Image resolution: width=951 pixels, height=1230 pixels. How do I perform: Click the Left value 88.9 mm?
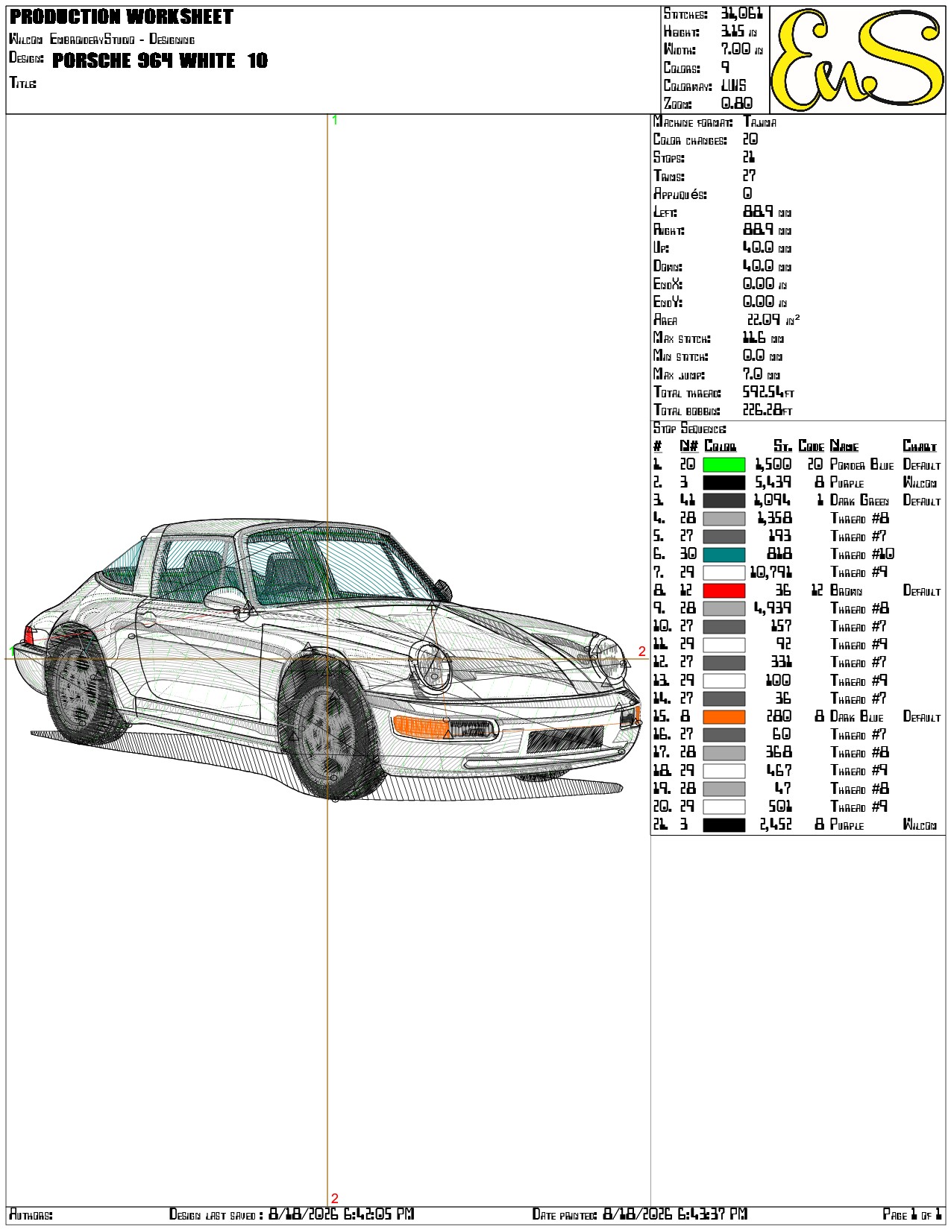(x=767, y=212)
